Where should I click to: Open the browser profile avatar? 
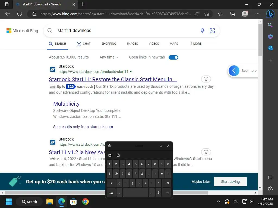[245, 14]
